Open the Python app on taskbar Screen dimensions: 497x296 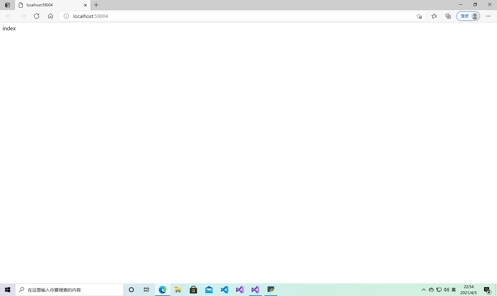pos(271,290)
